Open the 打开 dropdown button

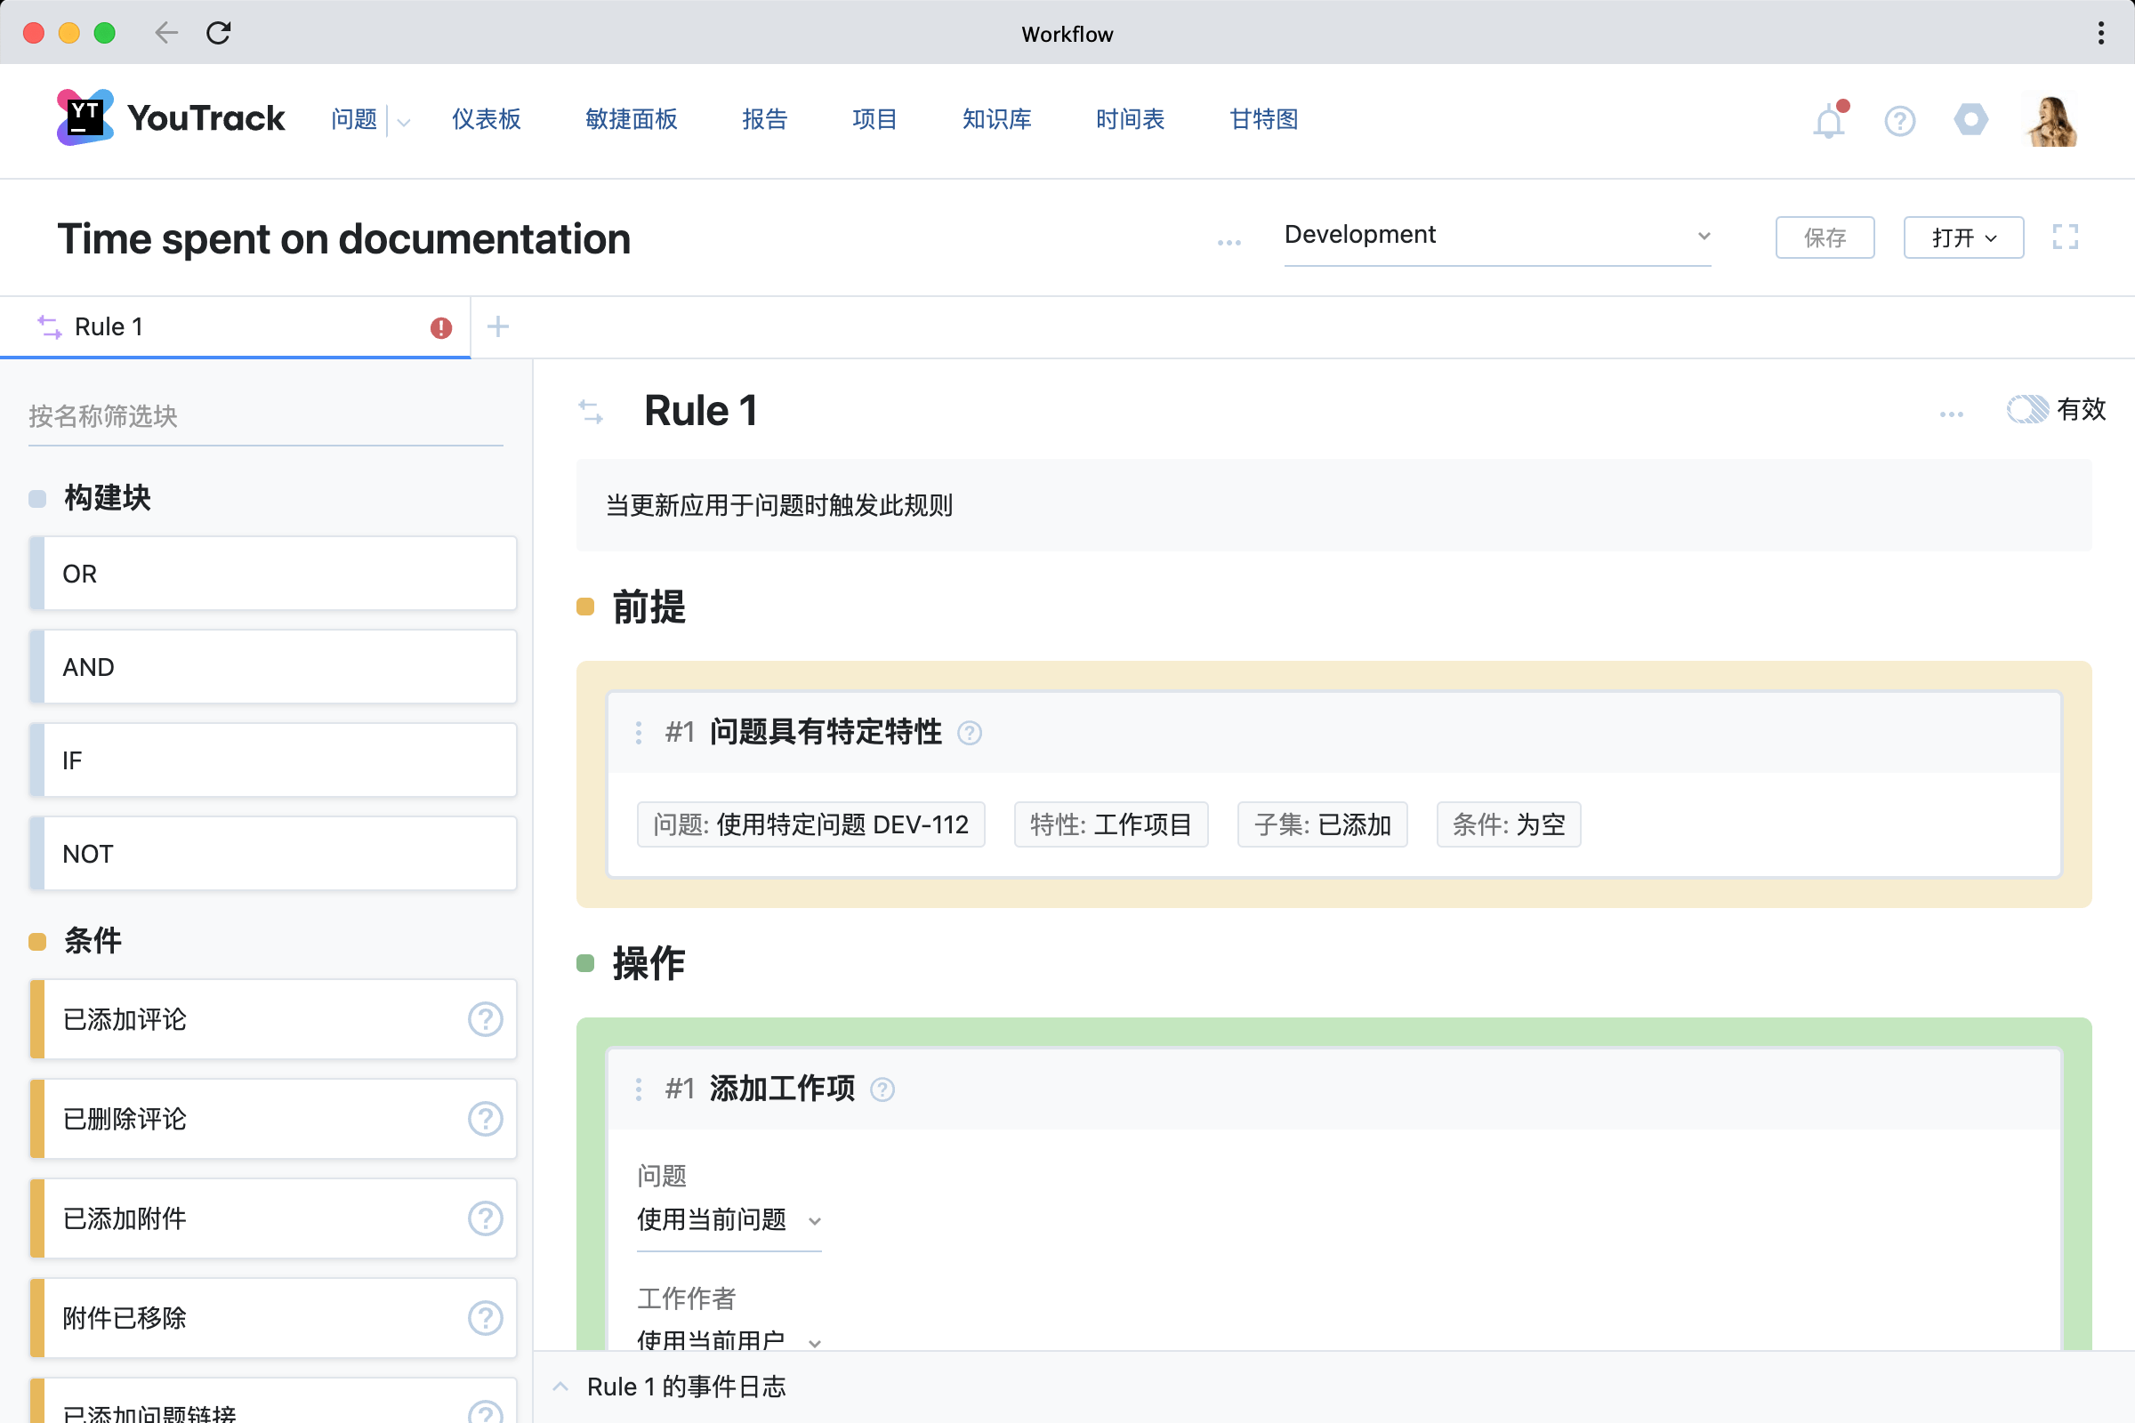tap(1962, 237)
